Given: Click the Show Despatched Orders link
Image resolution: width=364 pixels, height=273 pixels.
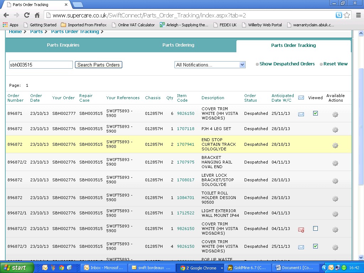Looking at the screenshot, I should point(287,64).
